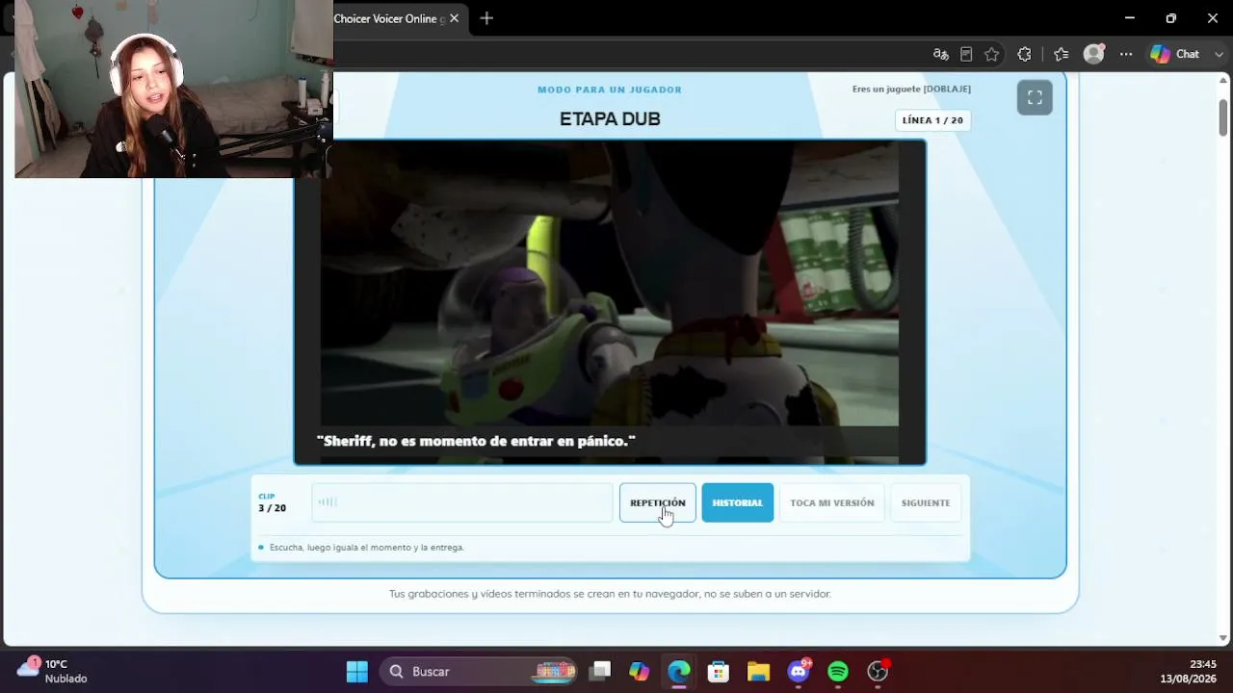Click the Repetición button

coord(658,502)
